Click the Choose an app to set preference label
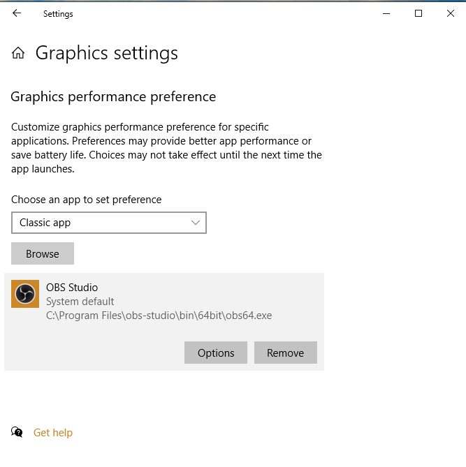466x467 pixels. tap(86, 199)
